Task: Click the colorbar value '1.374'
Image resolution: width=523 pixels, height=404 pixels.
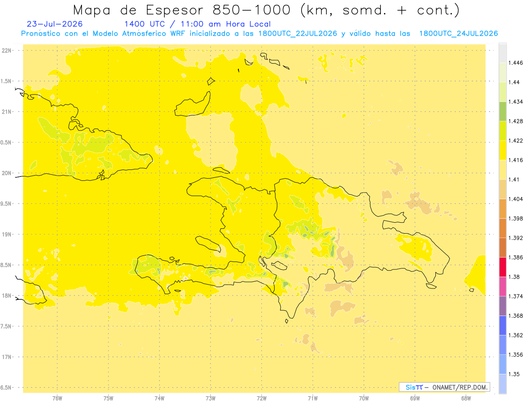Action: [515, 296]
